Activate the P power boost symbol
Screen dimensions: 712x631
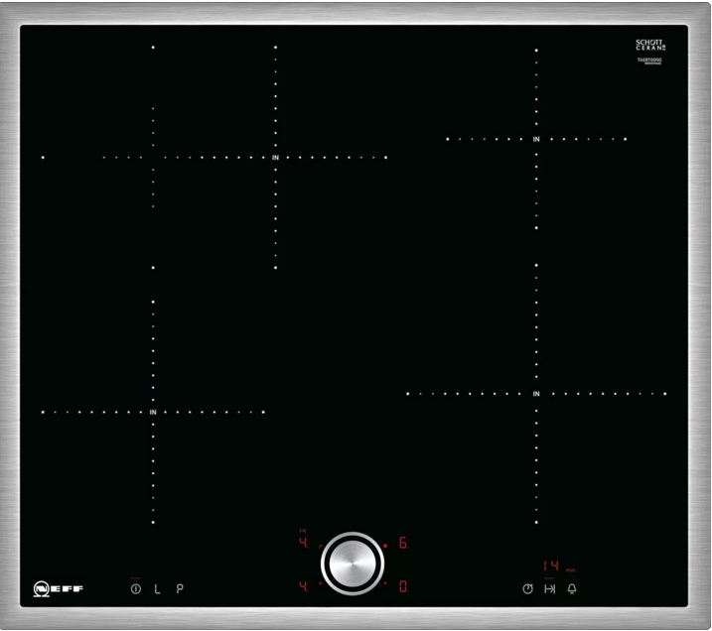180,588
